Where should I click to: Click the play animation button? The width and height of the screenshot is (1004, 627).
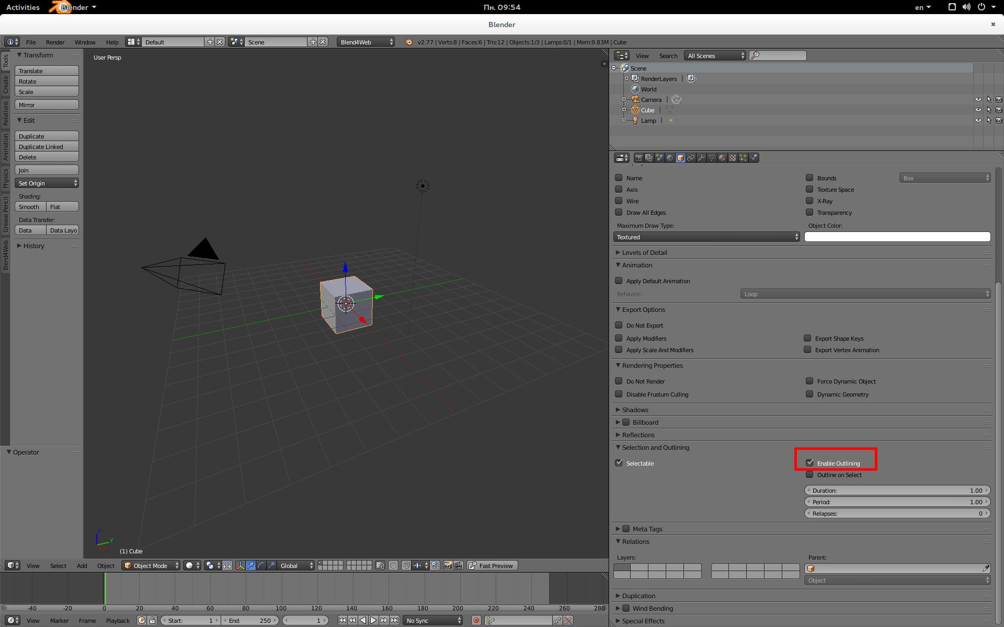click(x=373, y=621)
